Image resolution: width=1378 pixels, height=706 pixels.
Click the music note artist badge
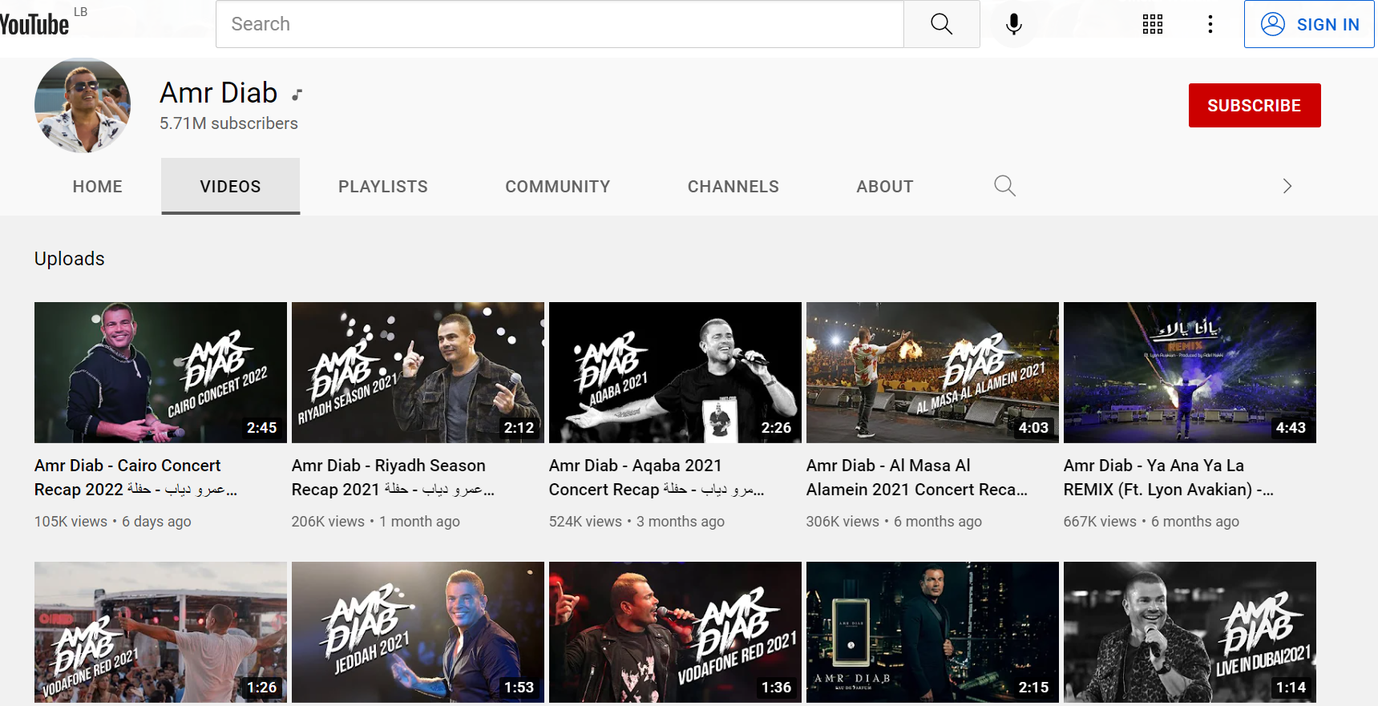[297, 95]
